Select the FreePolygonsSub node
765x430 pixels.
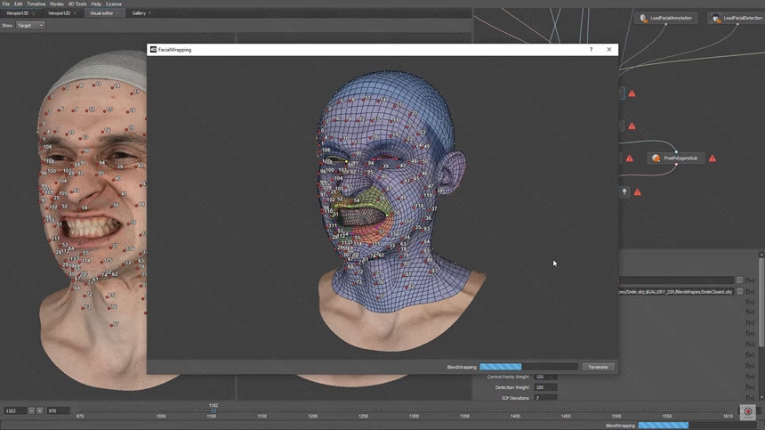point(676,158)
